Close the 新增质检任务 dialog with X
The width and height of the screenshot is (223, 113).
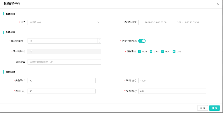(218, 4)
